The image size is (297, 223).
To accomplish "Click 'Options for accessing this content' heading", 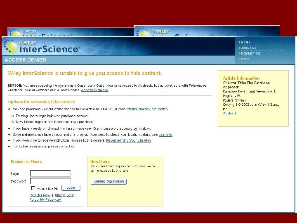I will coord(41,102).
